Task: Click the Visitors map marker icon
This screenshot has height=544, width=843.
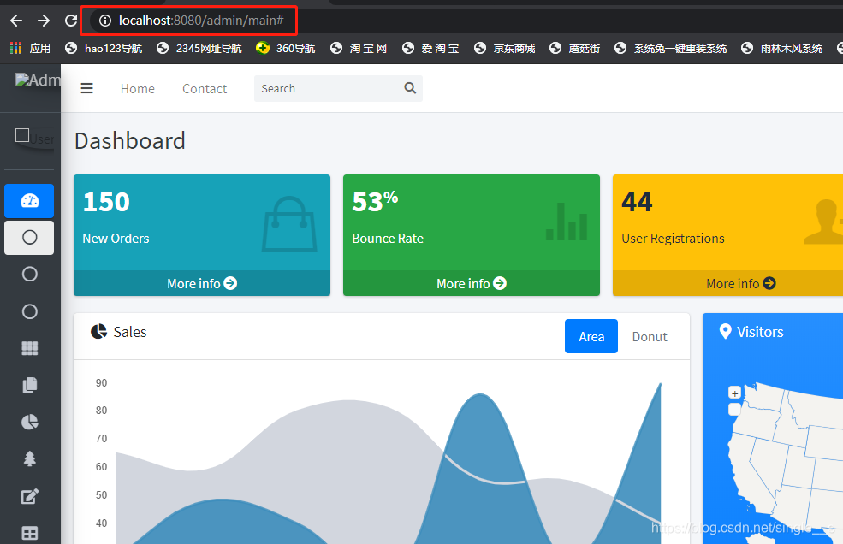Action: coord(725,331)
